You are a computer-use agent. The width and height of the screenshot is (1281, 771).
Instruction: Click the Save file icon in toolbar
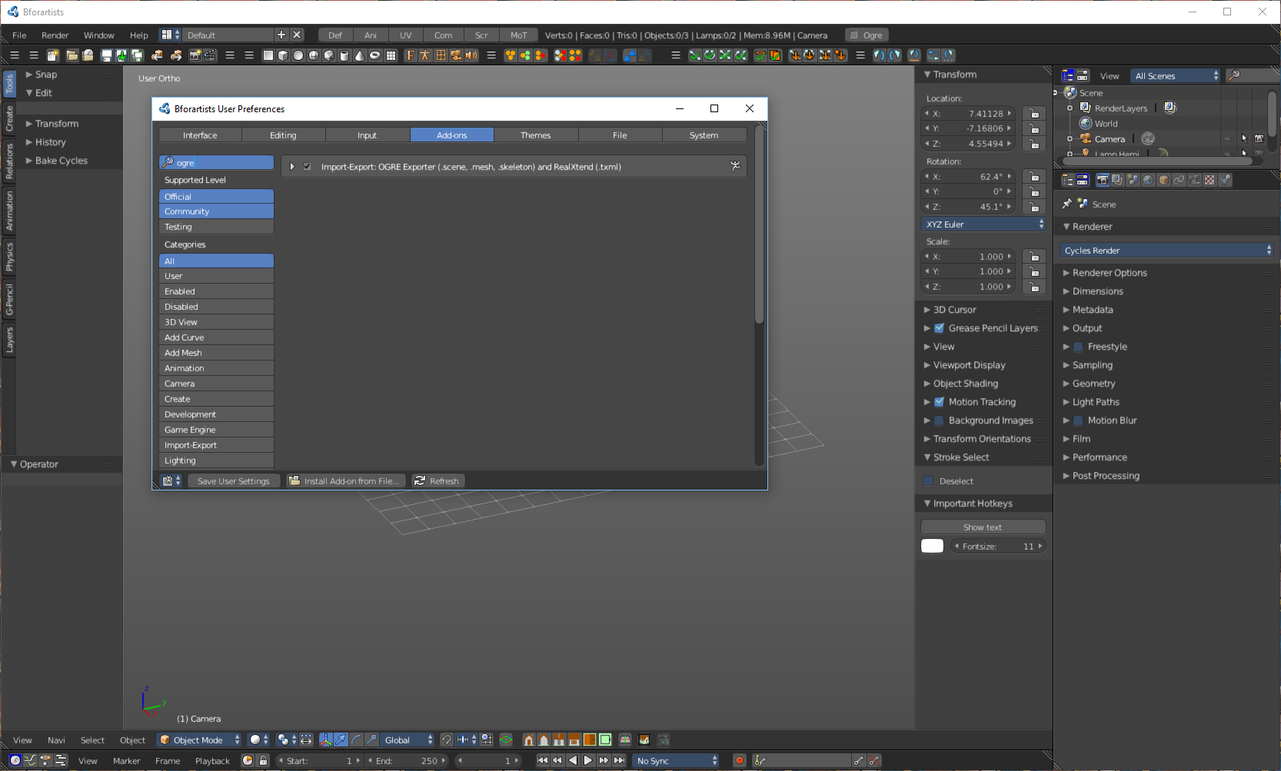[106, 55]
